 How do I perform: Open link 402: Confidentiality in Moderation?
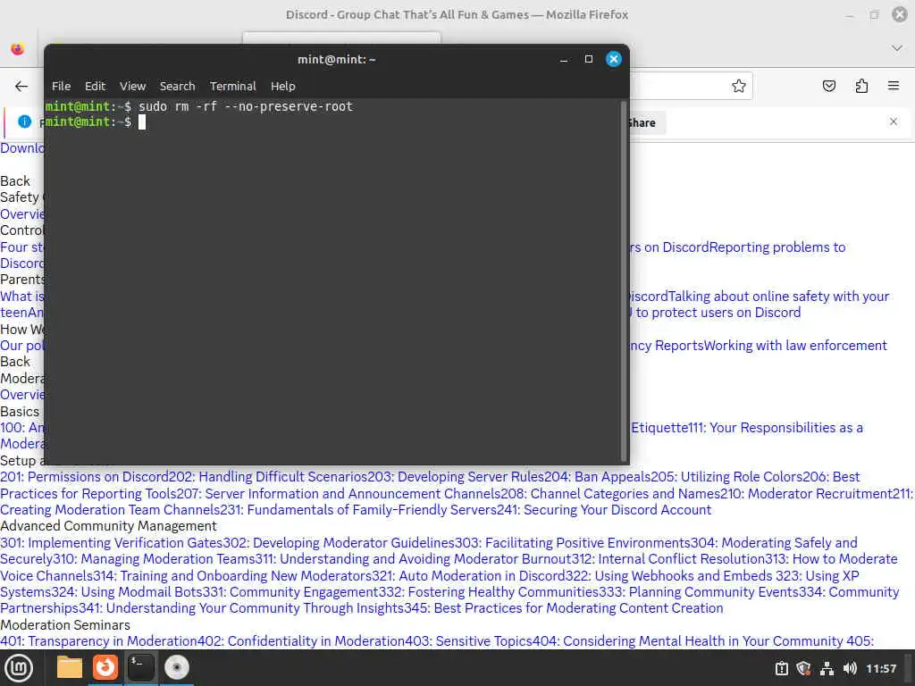pos(301,641)
